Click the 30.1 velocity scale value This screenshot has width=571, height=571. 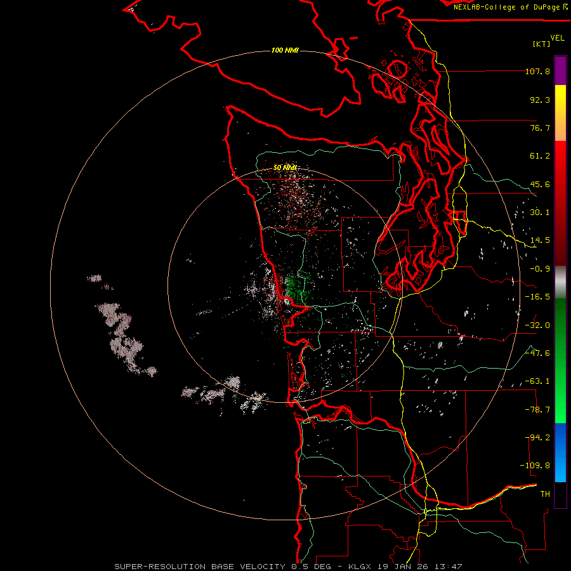540,213
